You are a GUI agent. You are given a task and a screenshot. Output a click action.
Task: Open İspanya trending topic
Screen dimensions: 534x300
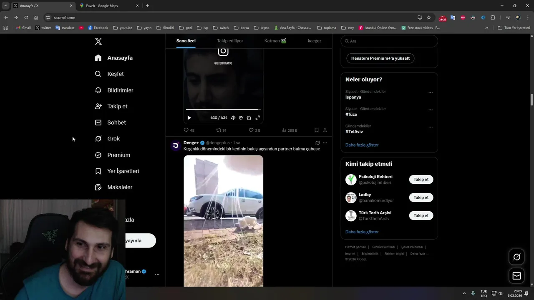[x=353, y=97]
